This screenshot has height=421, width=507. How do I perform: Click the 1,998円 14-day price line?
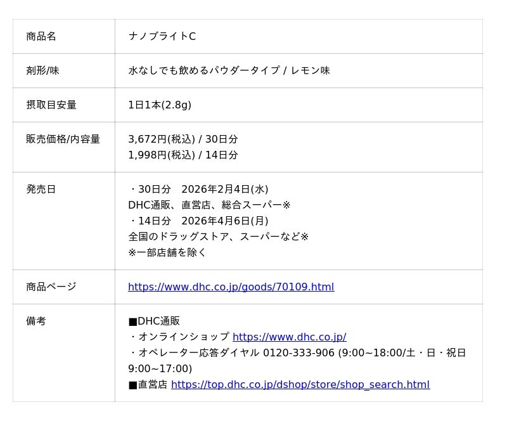click(x=183, y=155)
